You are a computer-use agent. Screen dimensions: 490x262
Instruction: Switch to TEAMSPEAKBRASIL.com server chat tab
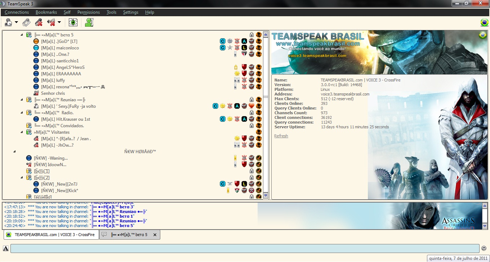51,235
